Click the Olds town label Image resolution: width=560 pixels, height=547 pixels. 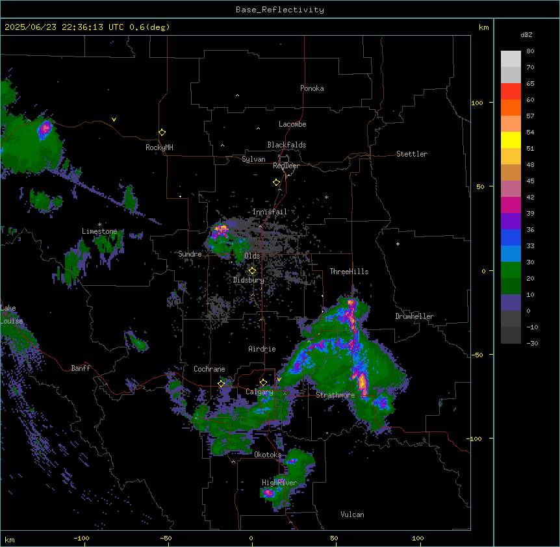point(252,256)
